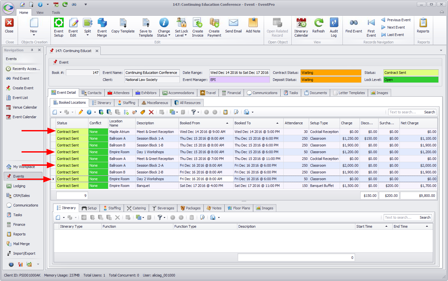Open the Catering tab in lower panel
The image size is (448, 281).
[136, 208]
